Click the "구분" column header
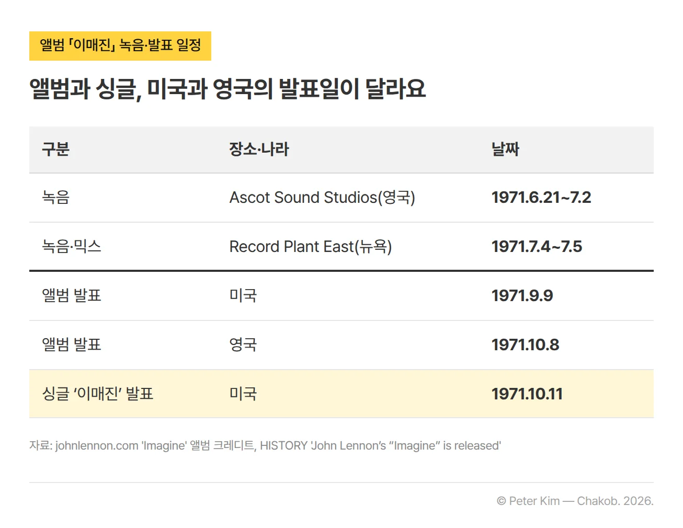Screen dimensions: 683x528 56,150
